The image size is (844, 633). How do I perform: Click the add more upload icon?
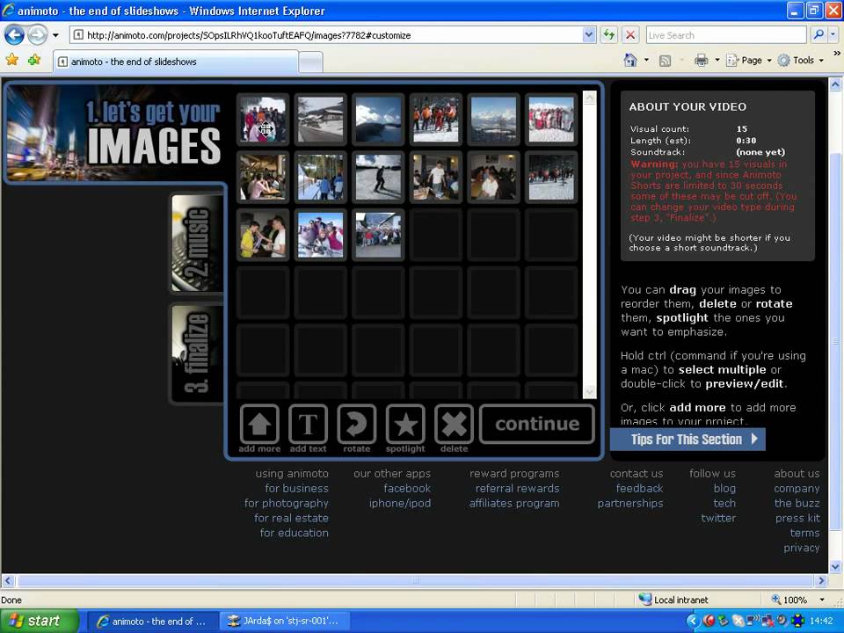[x=259, y=424]
